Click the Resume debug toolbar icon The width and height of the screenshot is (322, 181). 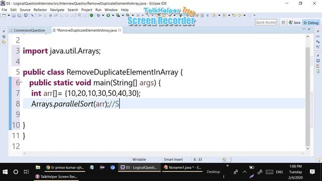40,16
